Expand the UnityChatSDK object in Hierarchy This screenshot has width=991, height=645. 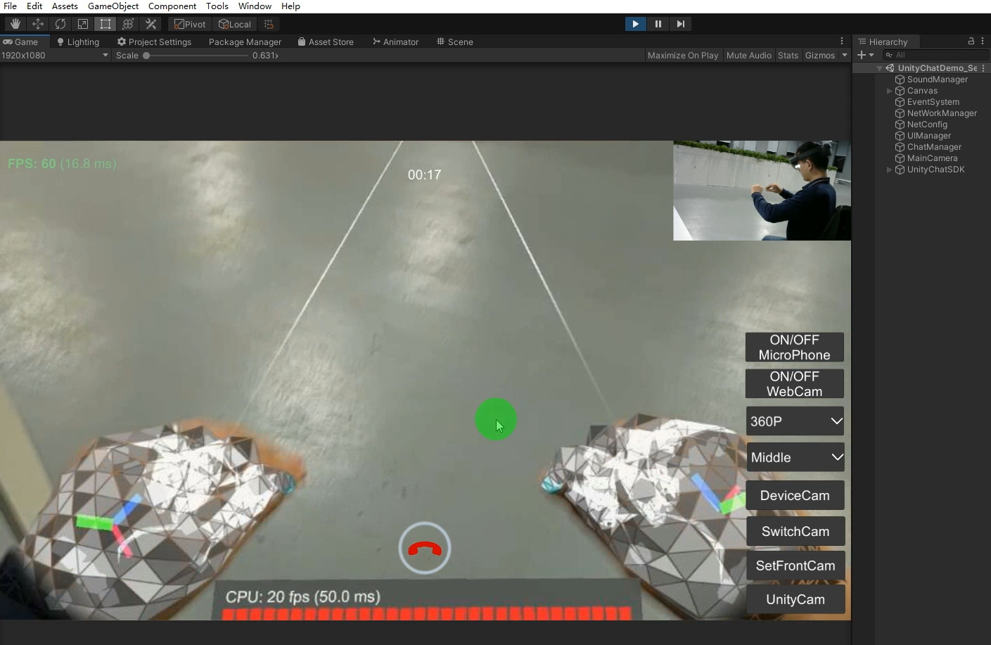890,170
